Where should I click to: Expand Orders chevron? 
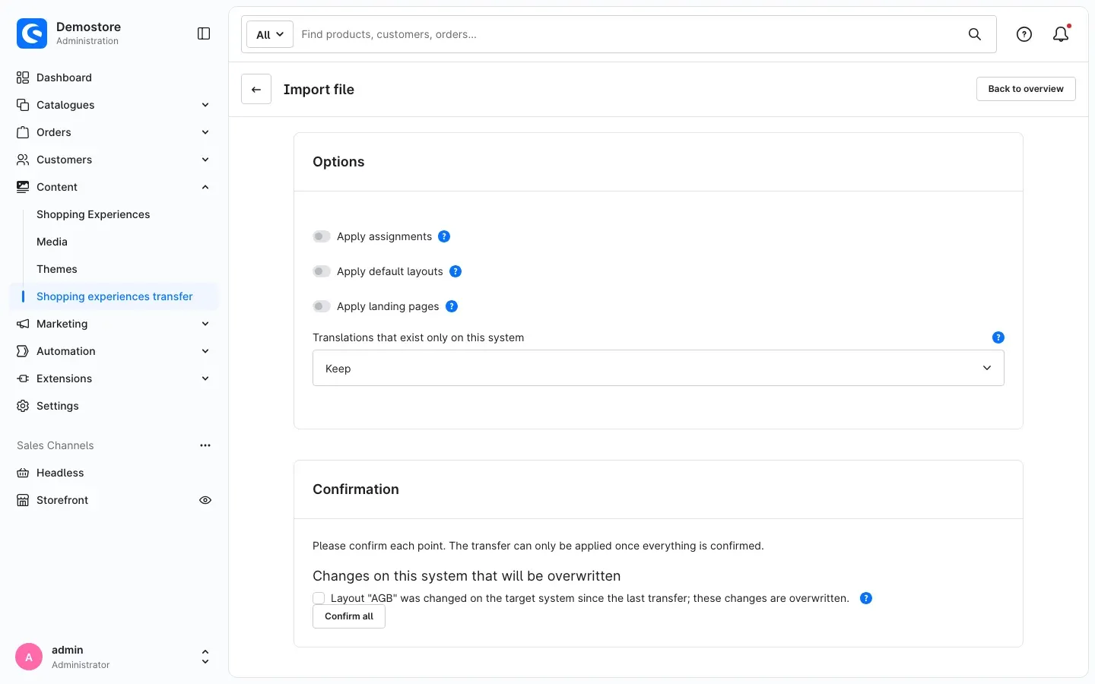tap(205, 132)
